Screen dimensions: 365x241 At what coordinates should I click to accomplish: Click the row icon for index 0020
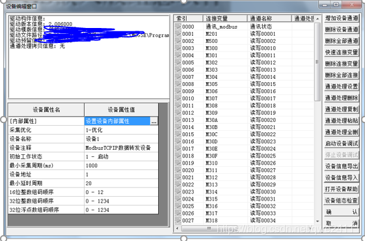[x=178, y=170]
